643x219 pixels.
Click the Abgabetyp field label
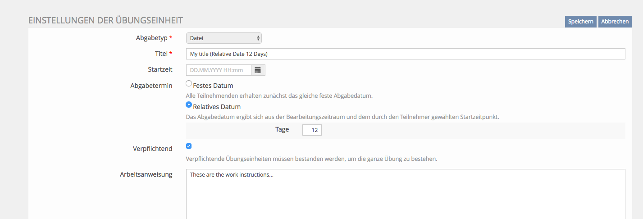coord(151,38)
